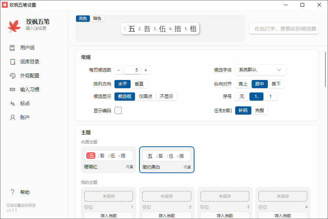This screenshot has width=328, height=219.
Task: Switch preview to 暗色 mode
Action: pyautogui.click(x=97, y=18)
